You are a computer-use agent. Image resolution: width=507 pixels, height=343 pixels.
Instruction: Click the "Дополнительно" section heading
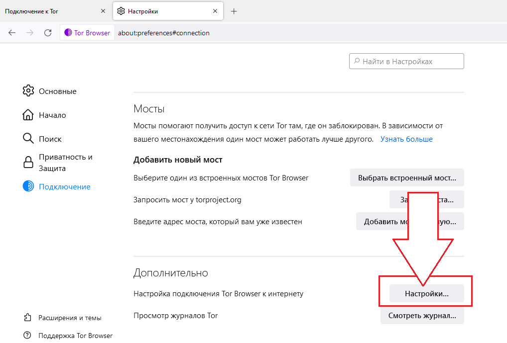click(171, 273)
